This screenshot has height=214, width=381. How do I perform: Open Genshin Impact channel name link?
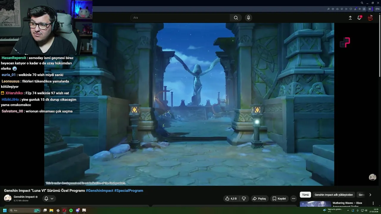pos(24,197)
